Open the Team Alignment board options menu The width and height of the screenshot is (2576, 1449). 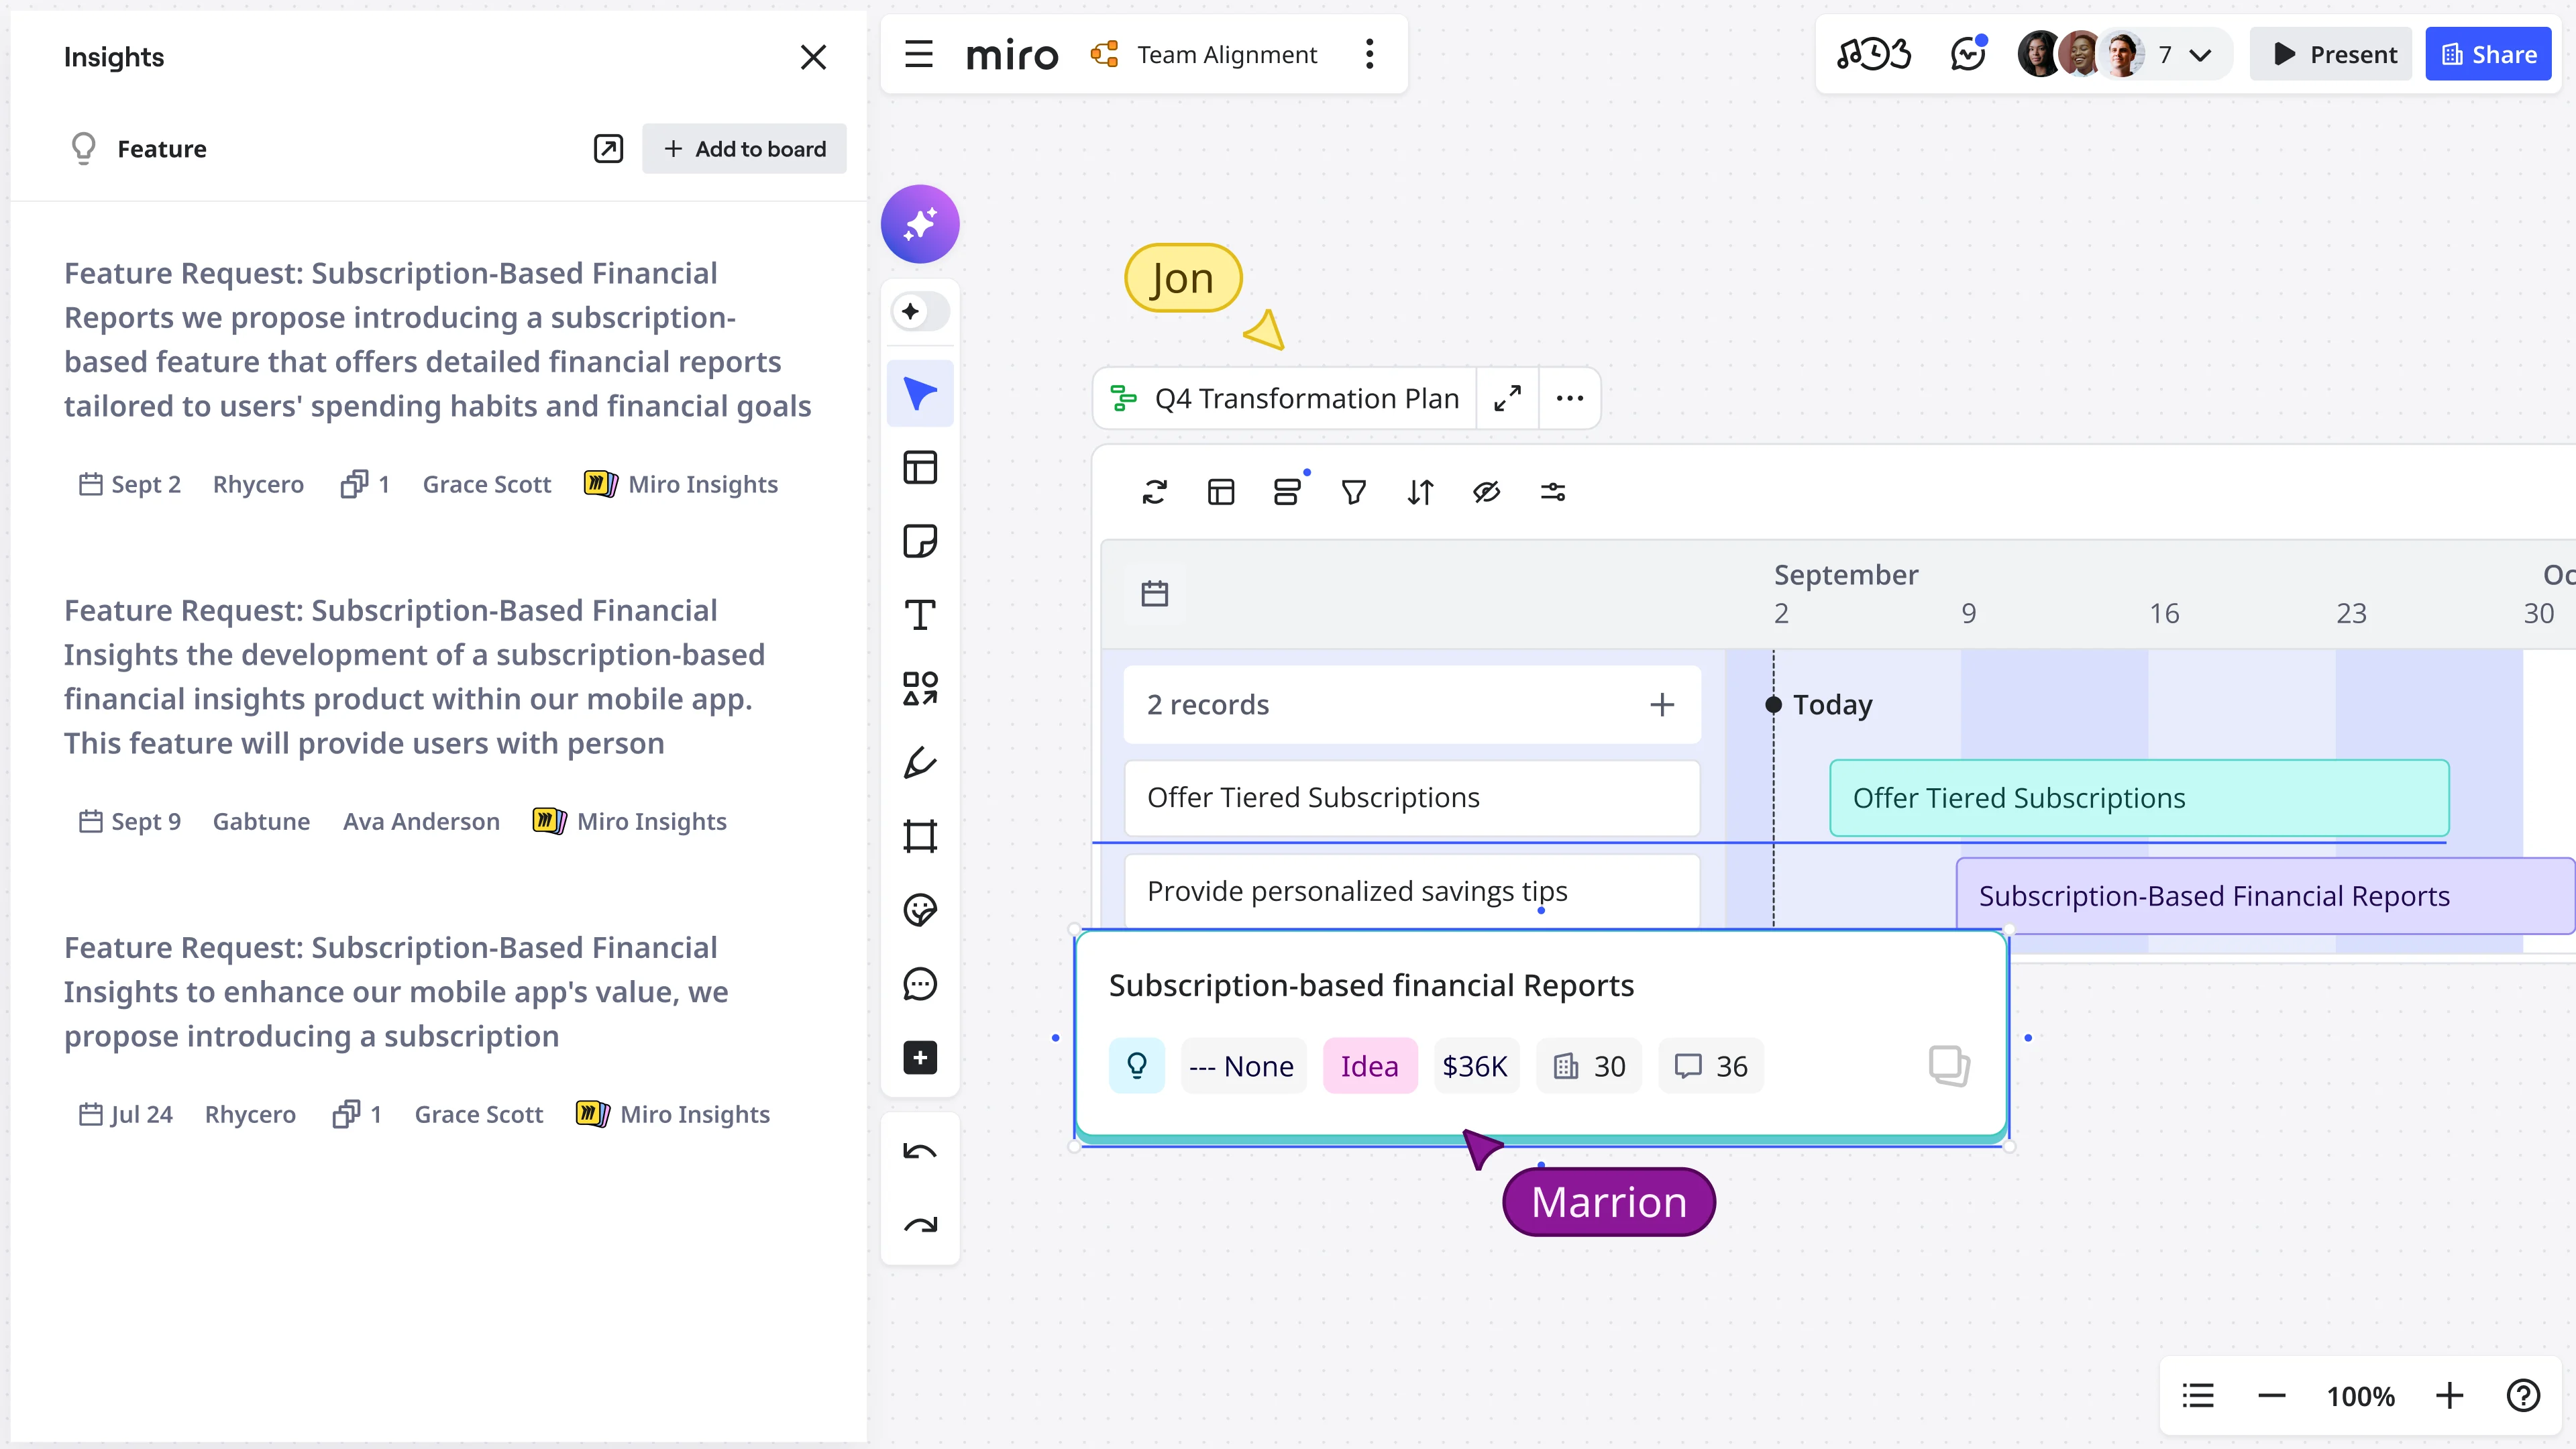(x=1369, y=55)
